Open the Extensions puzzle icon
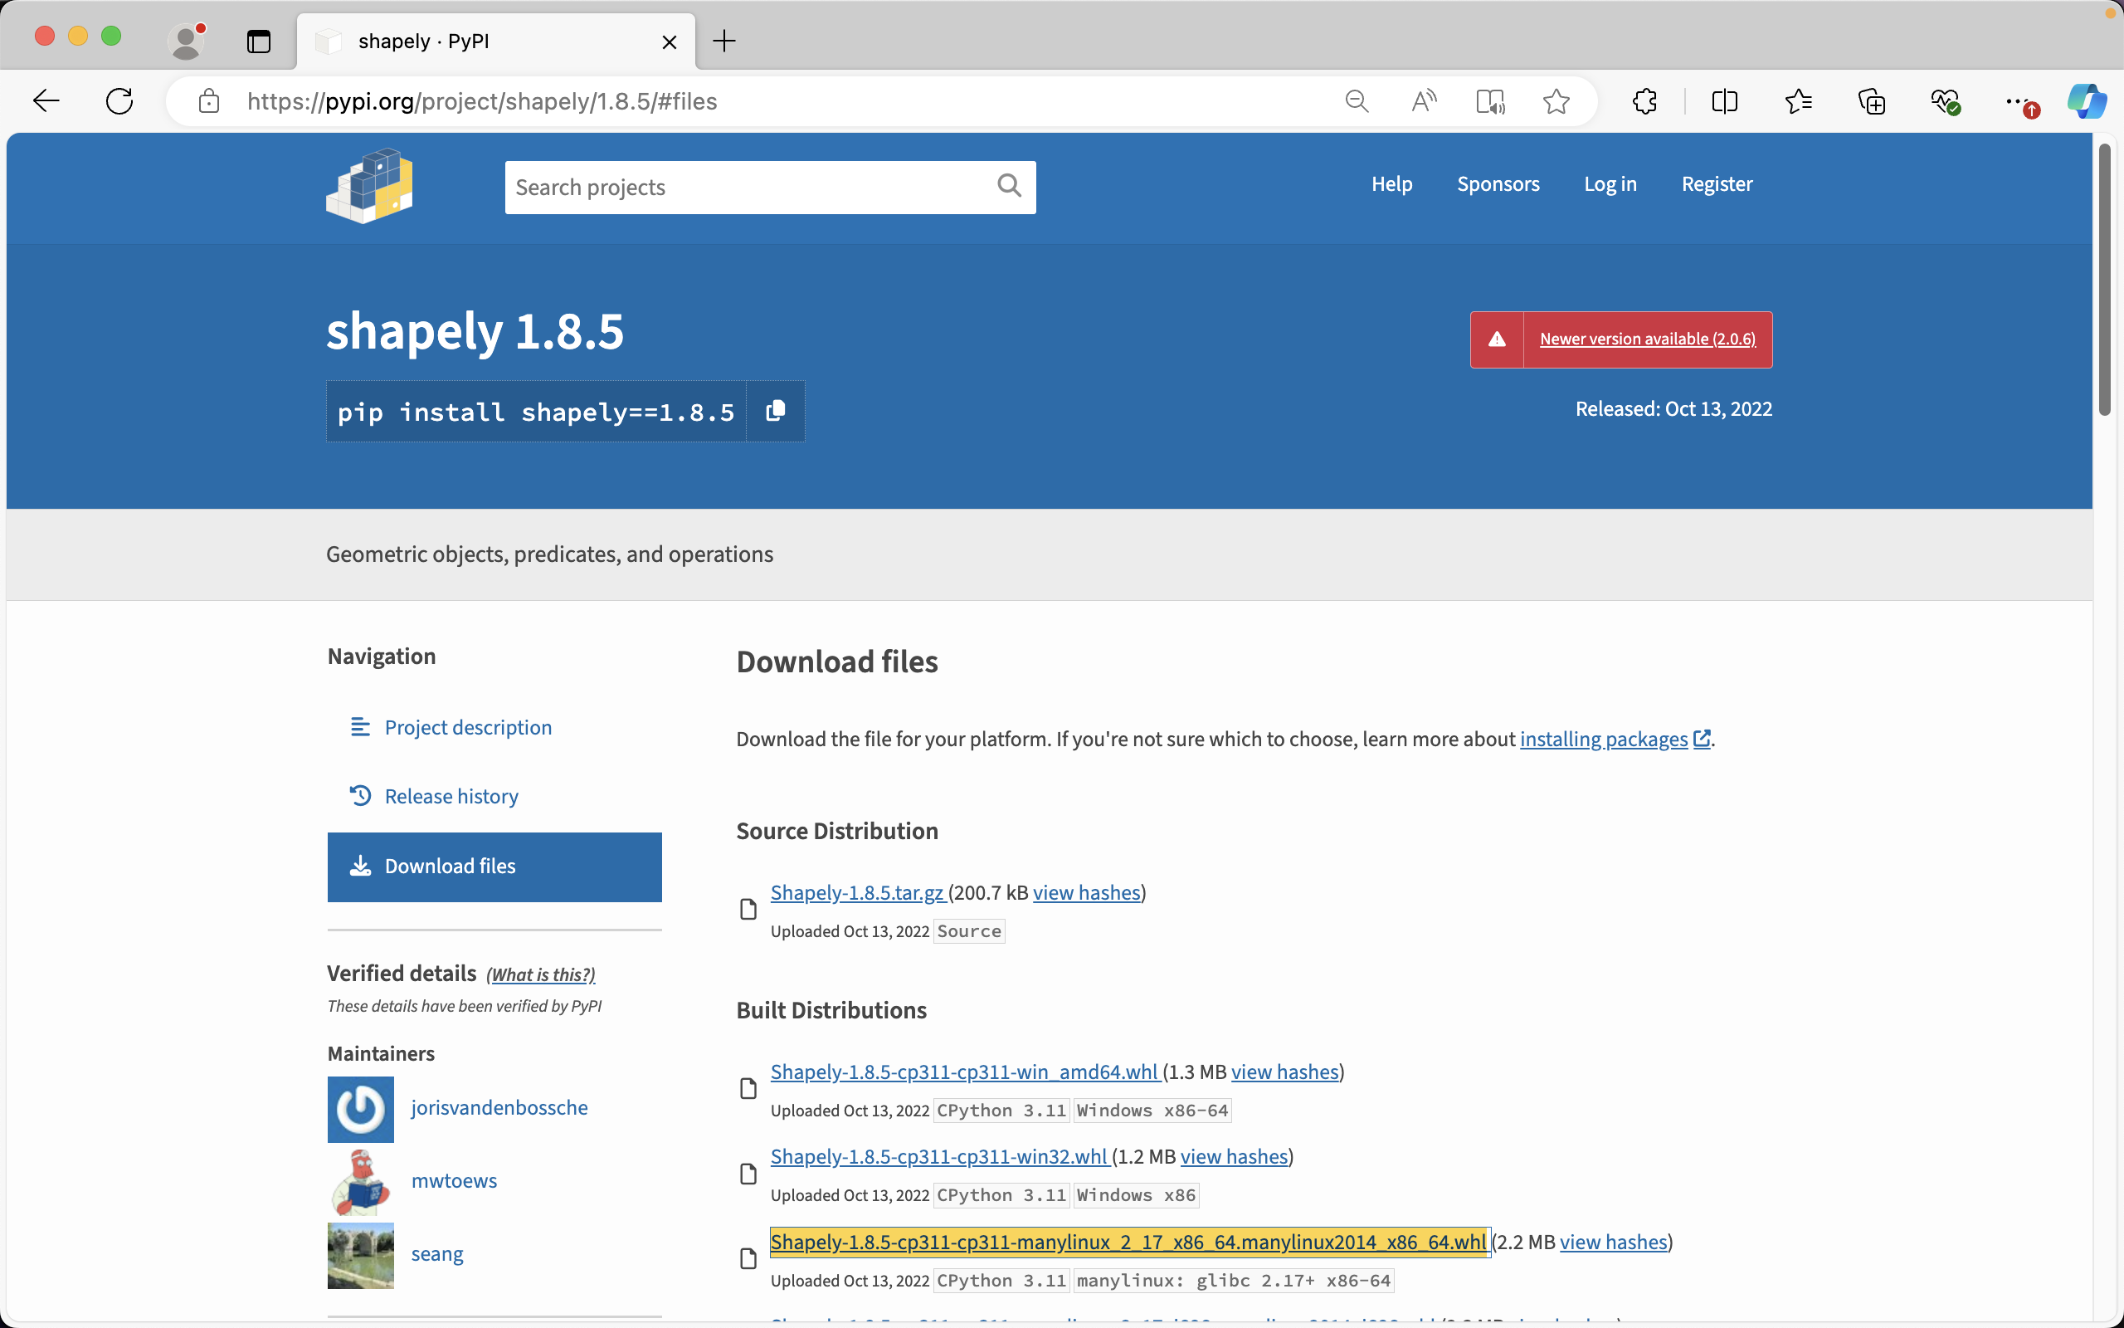The image size is (2124, 1328). [1644, 101]
